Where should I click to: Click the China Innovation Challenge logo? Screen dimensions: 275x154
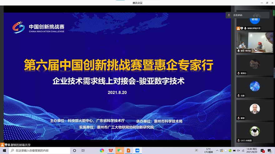38,28
